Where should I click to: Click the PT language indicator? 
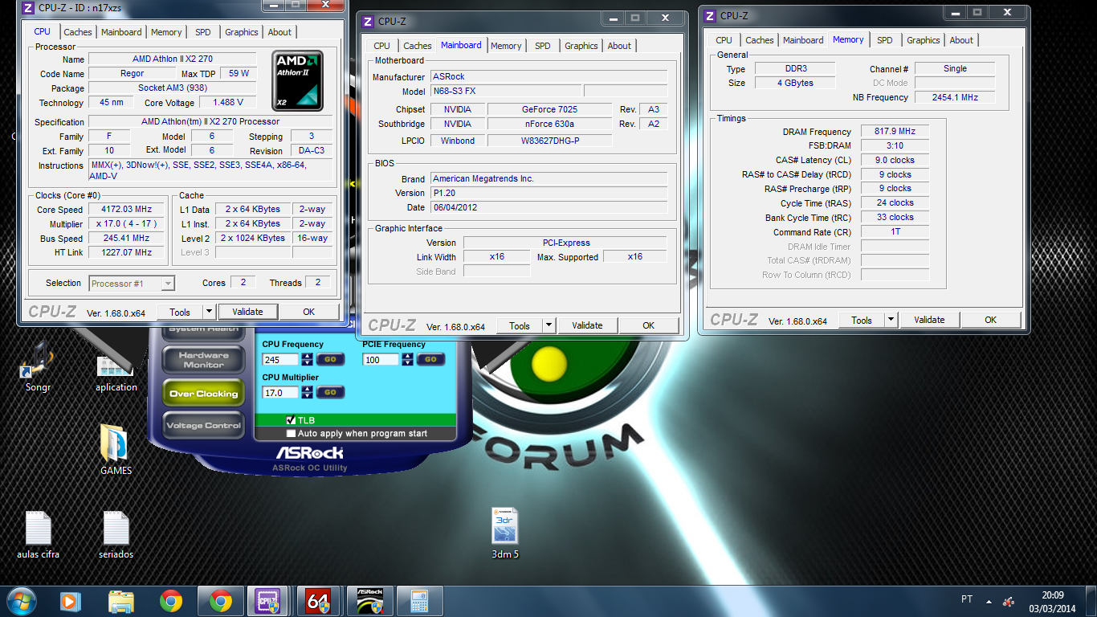967,599
